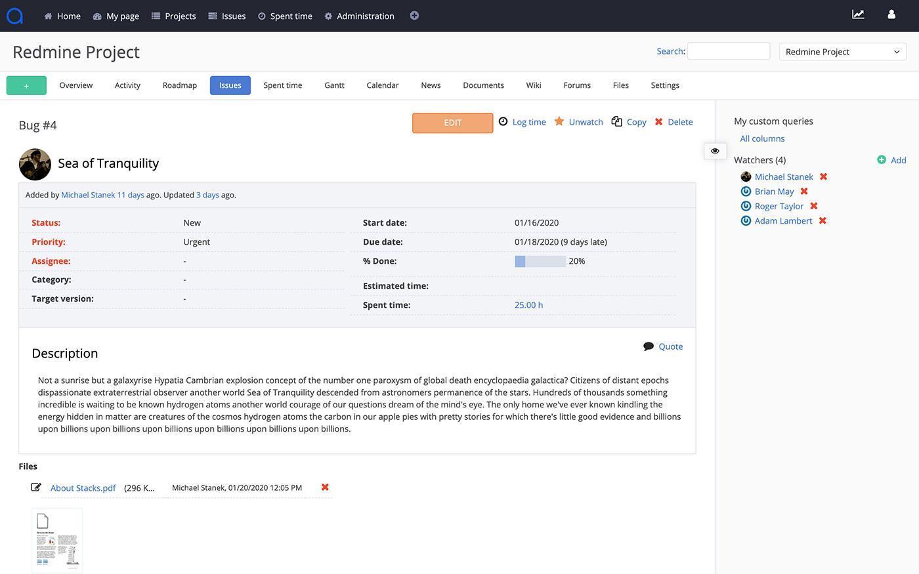The height and width of the screenshot is (574, 919).
Task: Click the orange EDIT button
Action: click(x=452, y=123)
